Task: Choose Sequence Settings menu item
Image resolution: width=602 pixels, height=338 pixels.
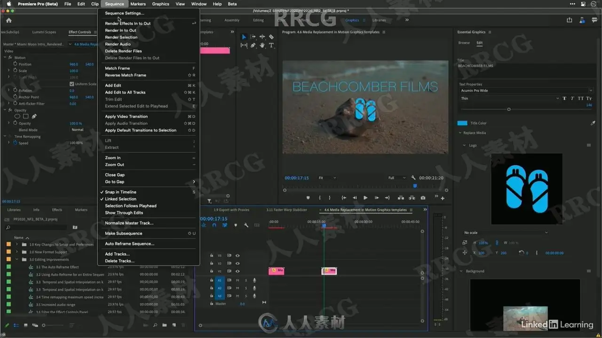Action: (125, 13)
